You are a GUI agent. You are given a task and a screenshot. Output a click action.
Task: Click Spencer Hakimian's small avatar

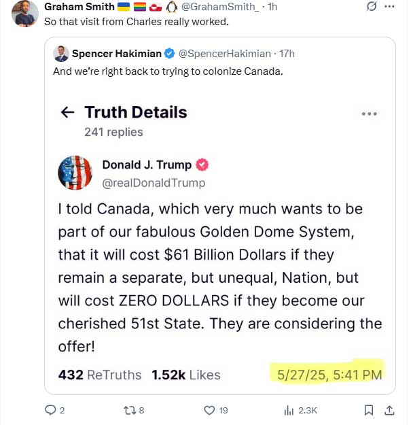point(60,54)
